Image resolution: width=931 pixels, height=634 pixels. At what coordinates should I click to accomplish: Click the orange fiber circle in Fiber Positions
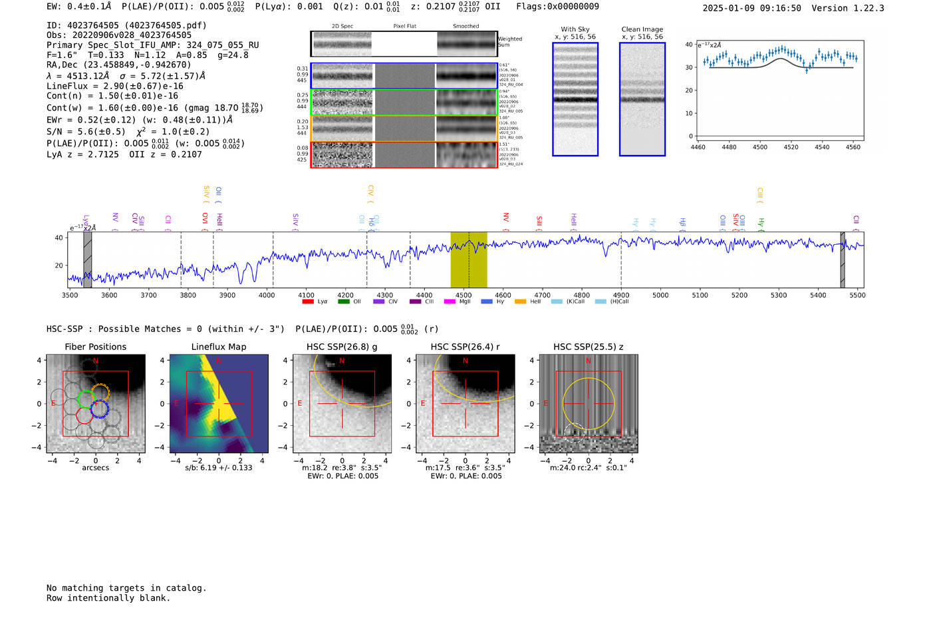pos(100,393)
